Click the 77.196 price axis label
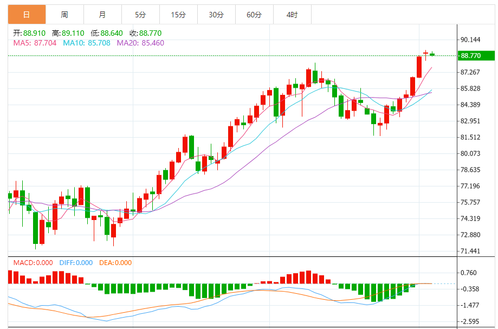Image resolution: width=498 pixels, height=329 pixels. click(x=470, y=186)
